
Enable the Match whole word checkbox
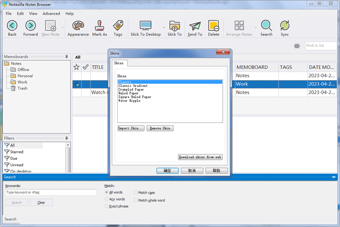136,200
